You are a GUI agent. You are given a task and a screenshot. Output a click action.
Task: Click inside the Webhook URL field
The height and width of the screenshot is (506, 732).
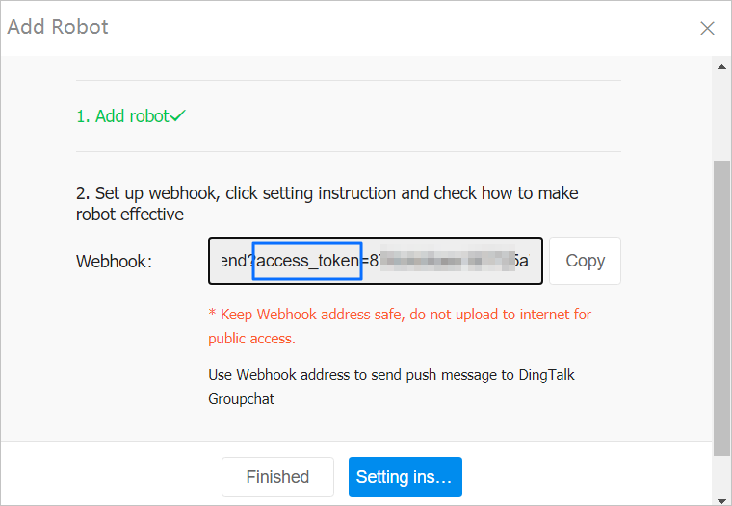coord(376,261)
